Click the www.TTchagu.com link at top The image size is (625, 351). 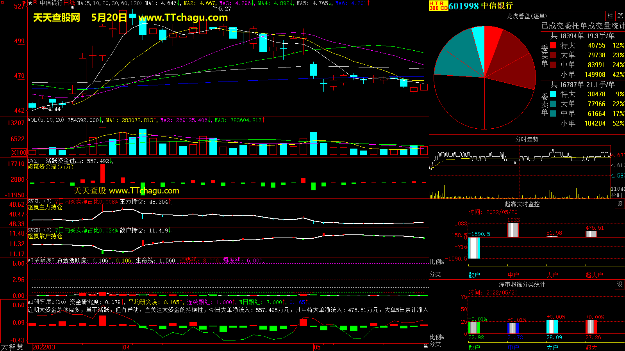click(x=183, y=18)
